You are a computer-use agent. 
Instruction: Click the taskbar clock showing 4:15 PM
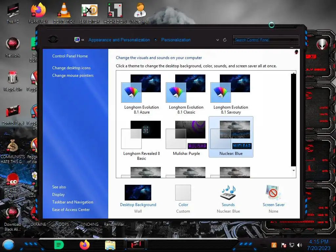coord(319,245)
